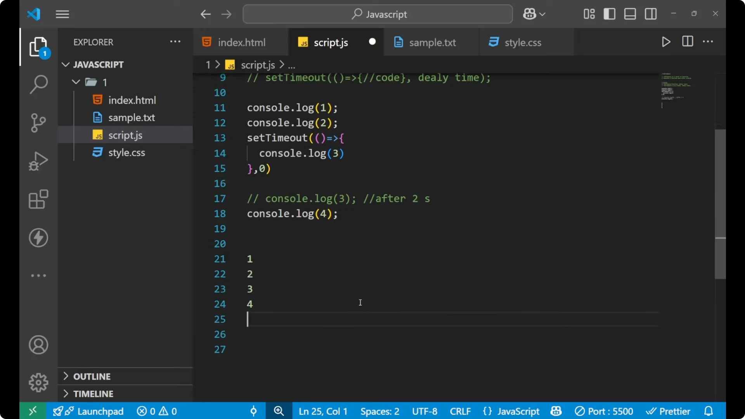The width and height of the screenshot is (745, 419).
Task: Open the Run and Debug panel
Action: 38,161
